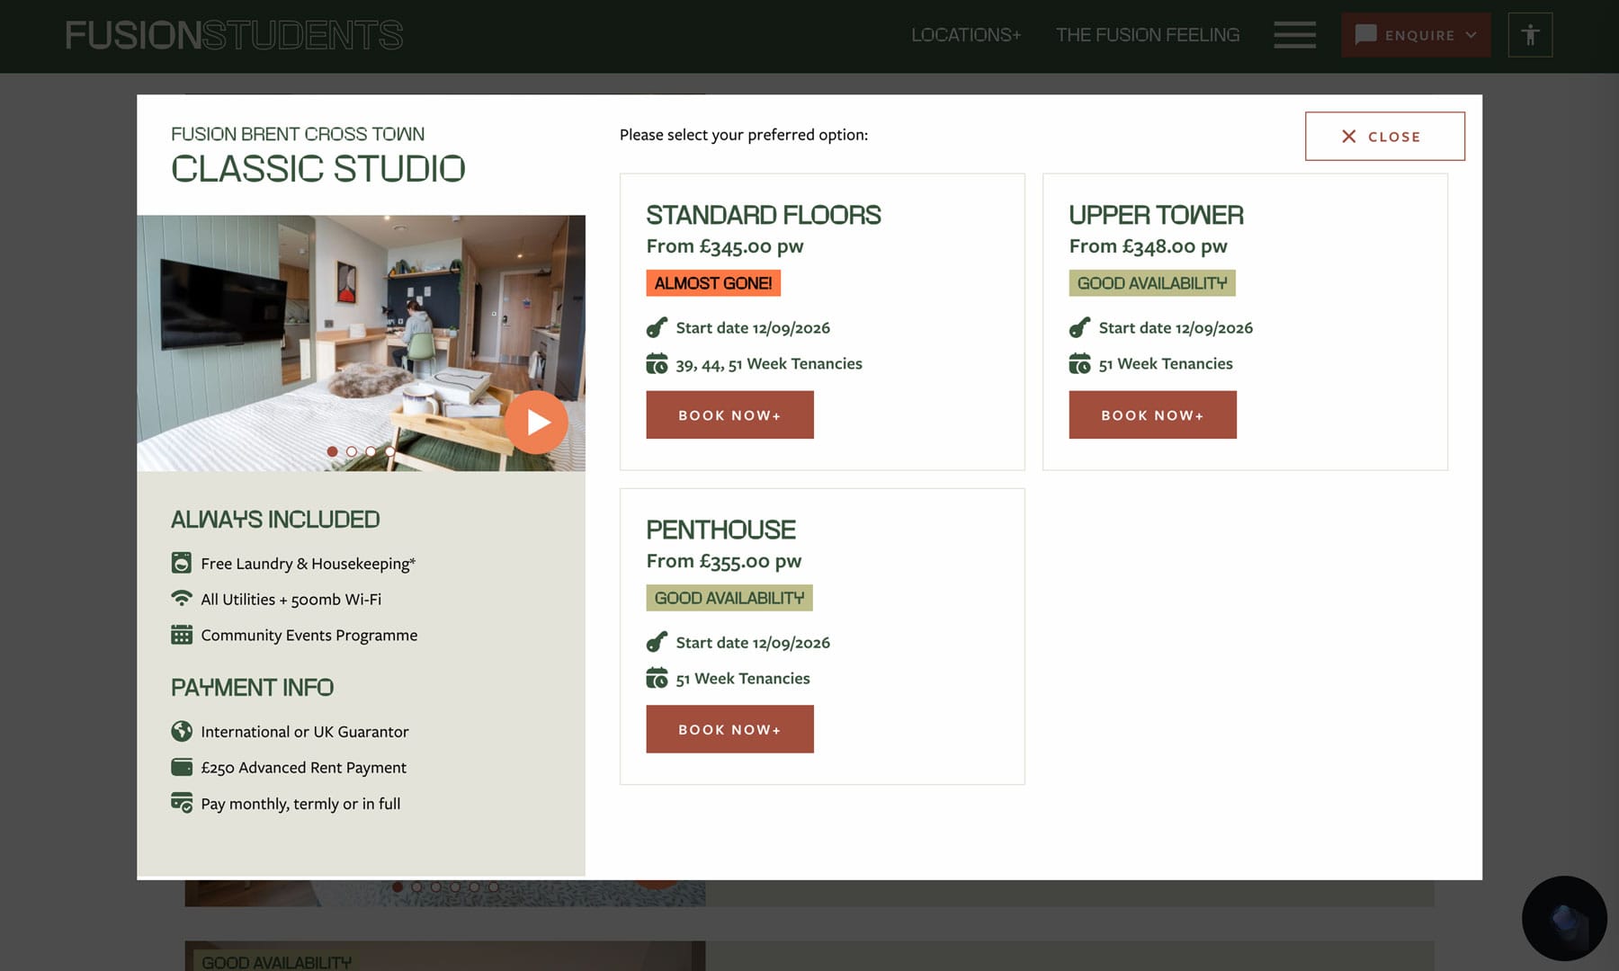Expand the Locations+ menu
This screenshot has width=1619, height=971.
coord(965,35)
